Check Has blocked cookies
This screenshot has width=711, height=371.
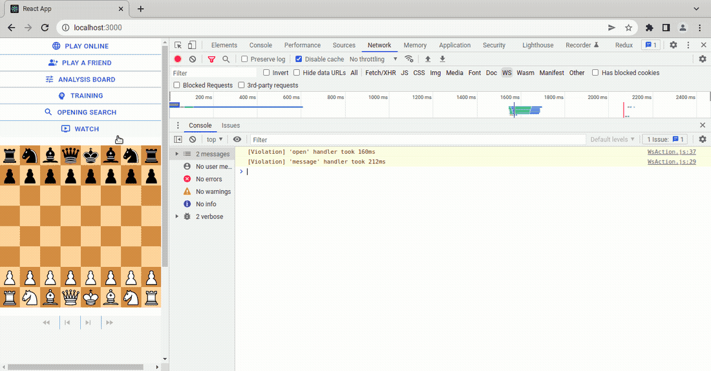tap(595, 72)
